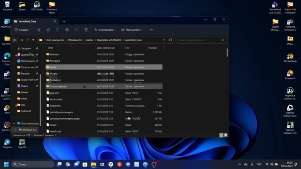Select the Telegram desktop icon
The height and width of the screenshot is (169, 301).
8,144
